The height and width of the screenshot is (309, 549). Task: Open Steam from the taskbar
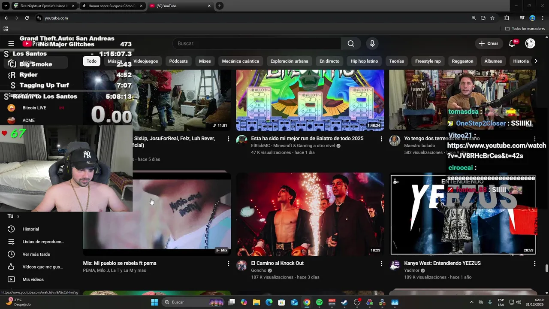[344, 302]
